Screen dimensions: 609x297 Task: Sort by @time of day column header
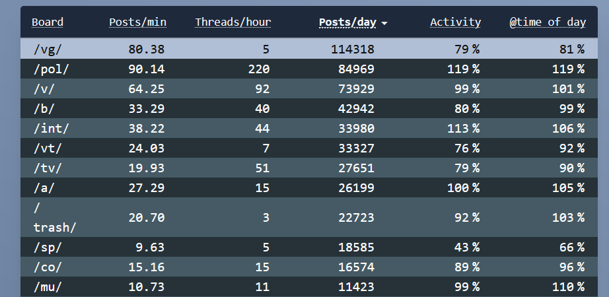548,22
